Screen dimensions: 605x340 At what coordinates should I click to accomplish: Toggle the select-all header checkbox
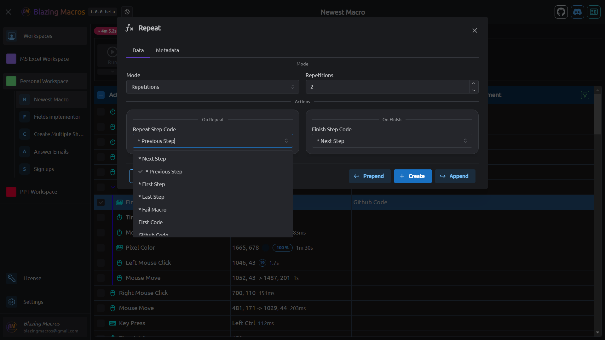101,95
